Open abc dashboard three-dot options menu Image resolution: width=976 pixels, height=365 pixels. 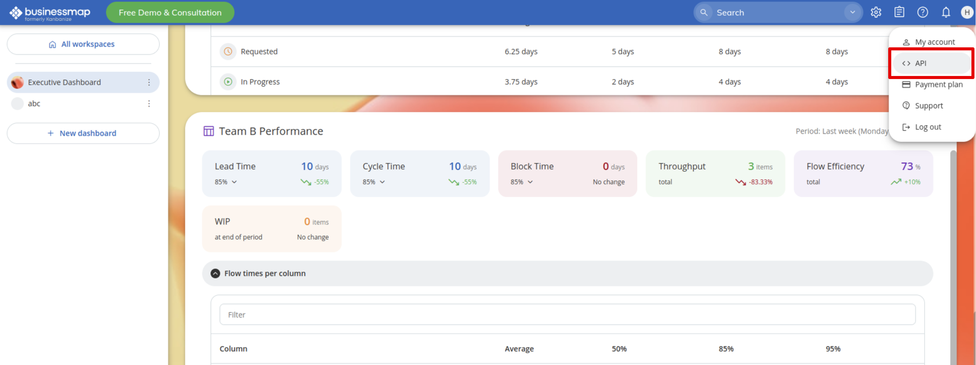pyautogui.click(x=149, y=104)
